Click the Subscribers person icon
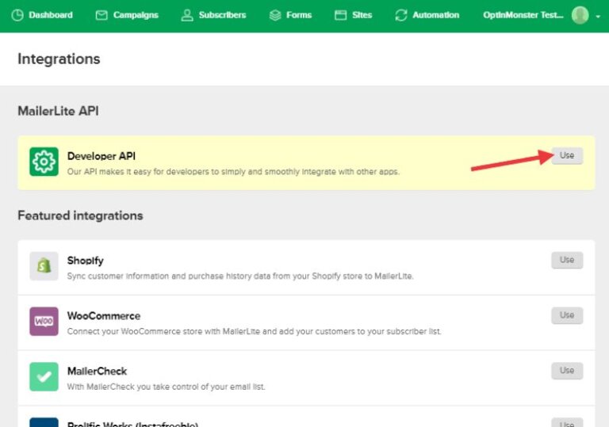 [187, 15]
